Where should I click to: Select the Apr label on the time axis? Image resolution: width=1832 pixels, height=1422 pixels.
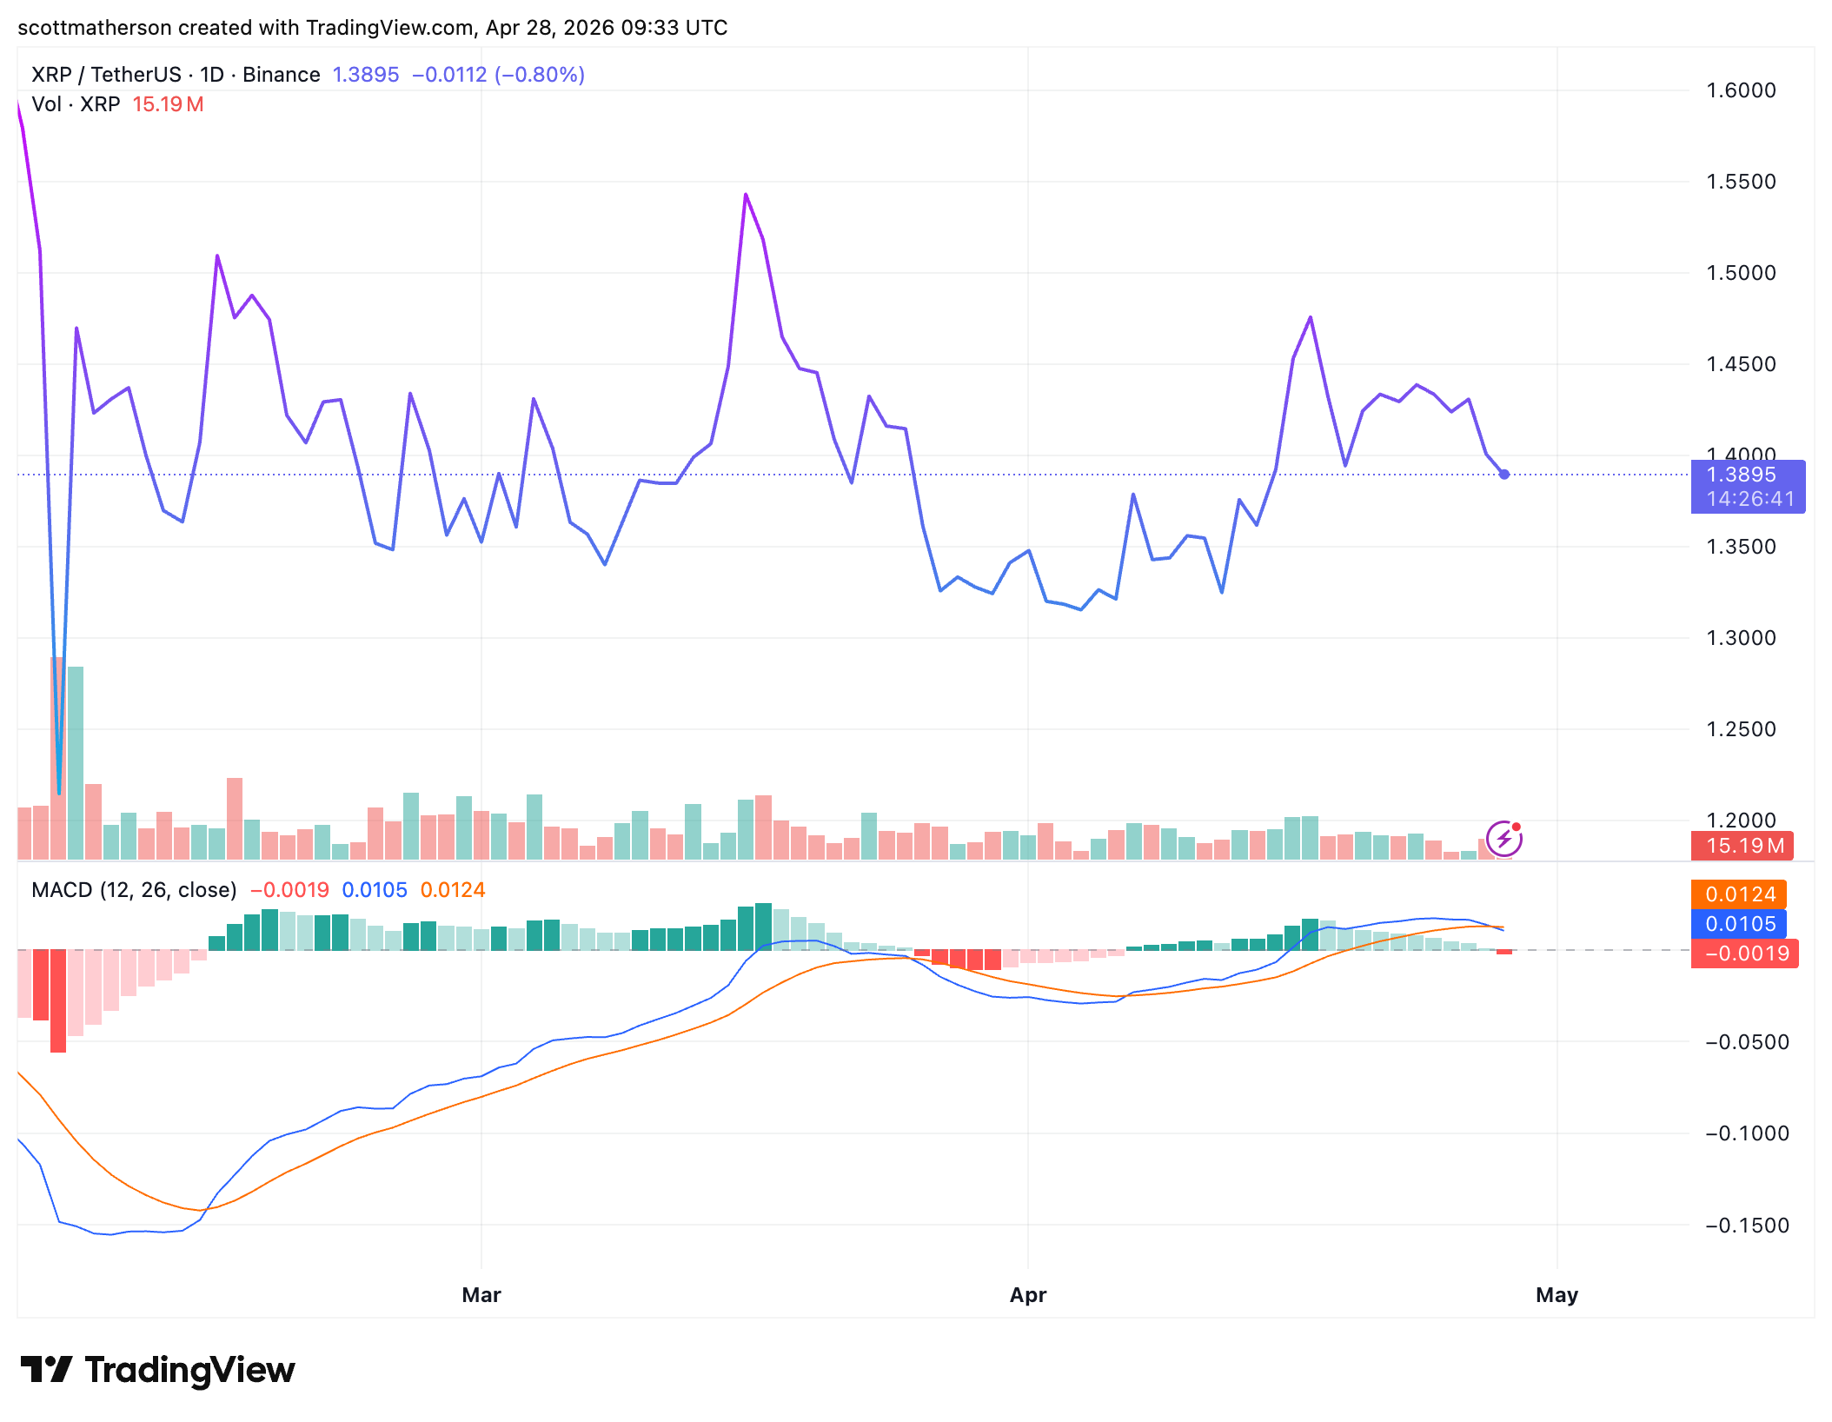pos(1028,1294)
